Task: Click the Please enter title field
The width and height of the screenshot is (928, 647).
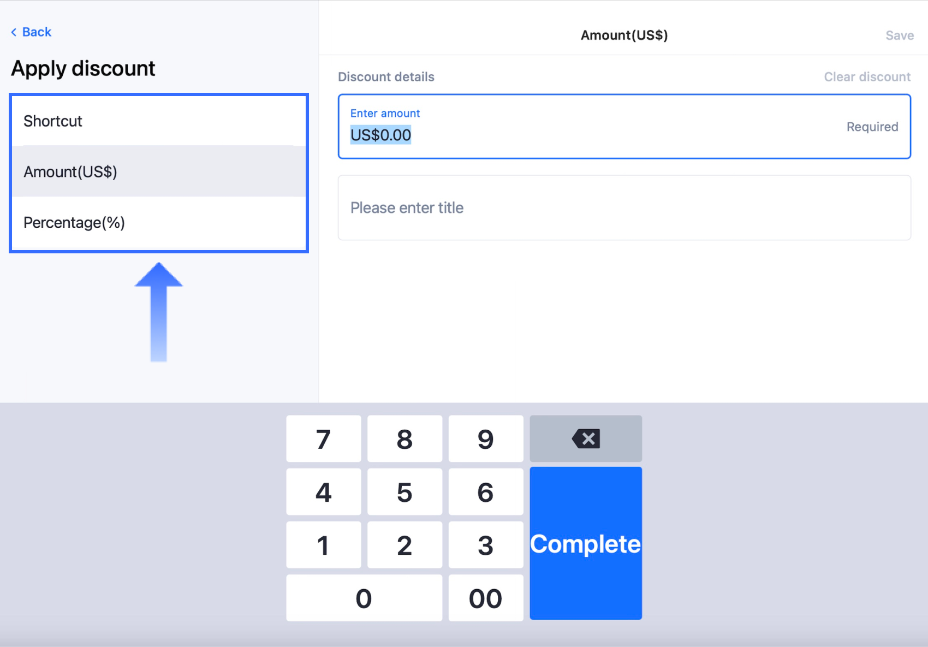Action: [x=624, y=207]
